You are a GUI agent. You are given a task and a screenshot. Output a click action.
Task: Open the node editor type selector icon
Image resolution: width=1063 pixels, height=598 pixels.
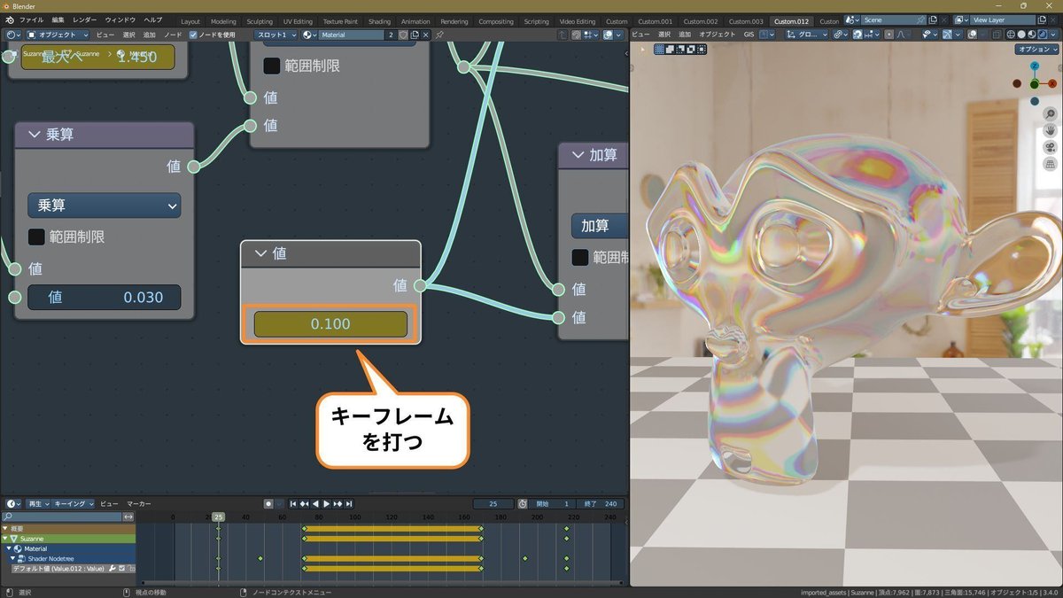coord(14,35)
